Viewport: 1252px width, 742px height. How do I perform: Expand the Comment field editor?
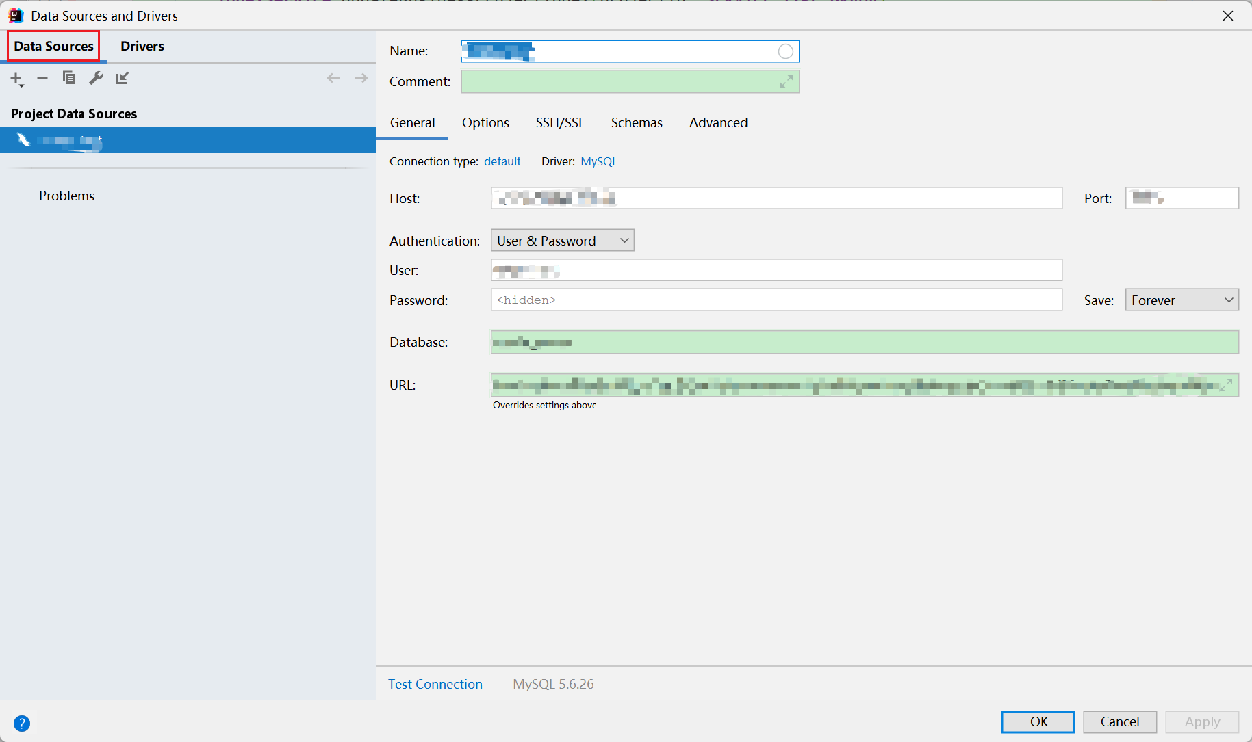[x=786, y=82]
